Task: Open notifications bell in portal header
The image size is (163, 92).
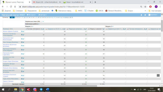Action: tap(141, 15)
